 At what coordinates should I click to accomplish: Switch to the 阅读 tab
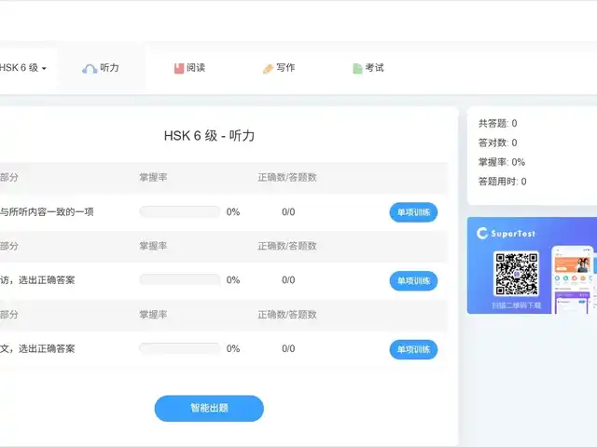[195, 68]
